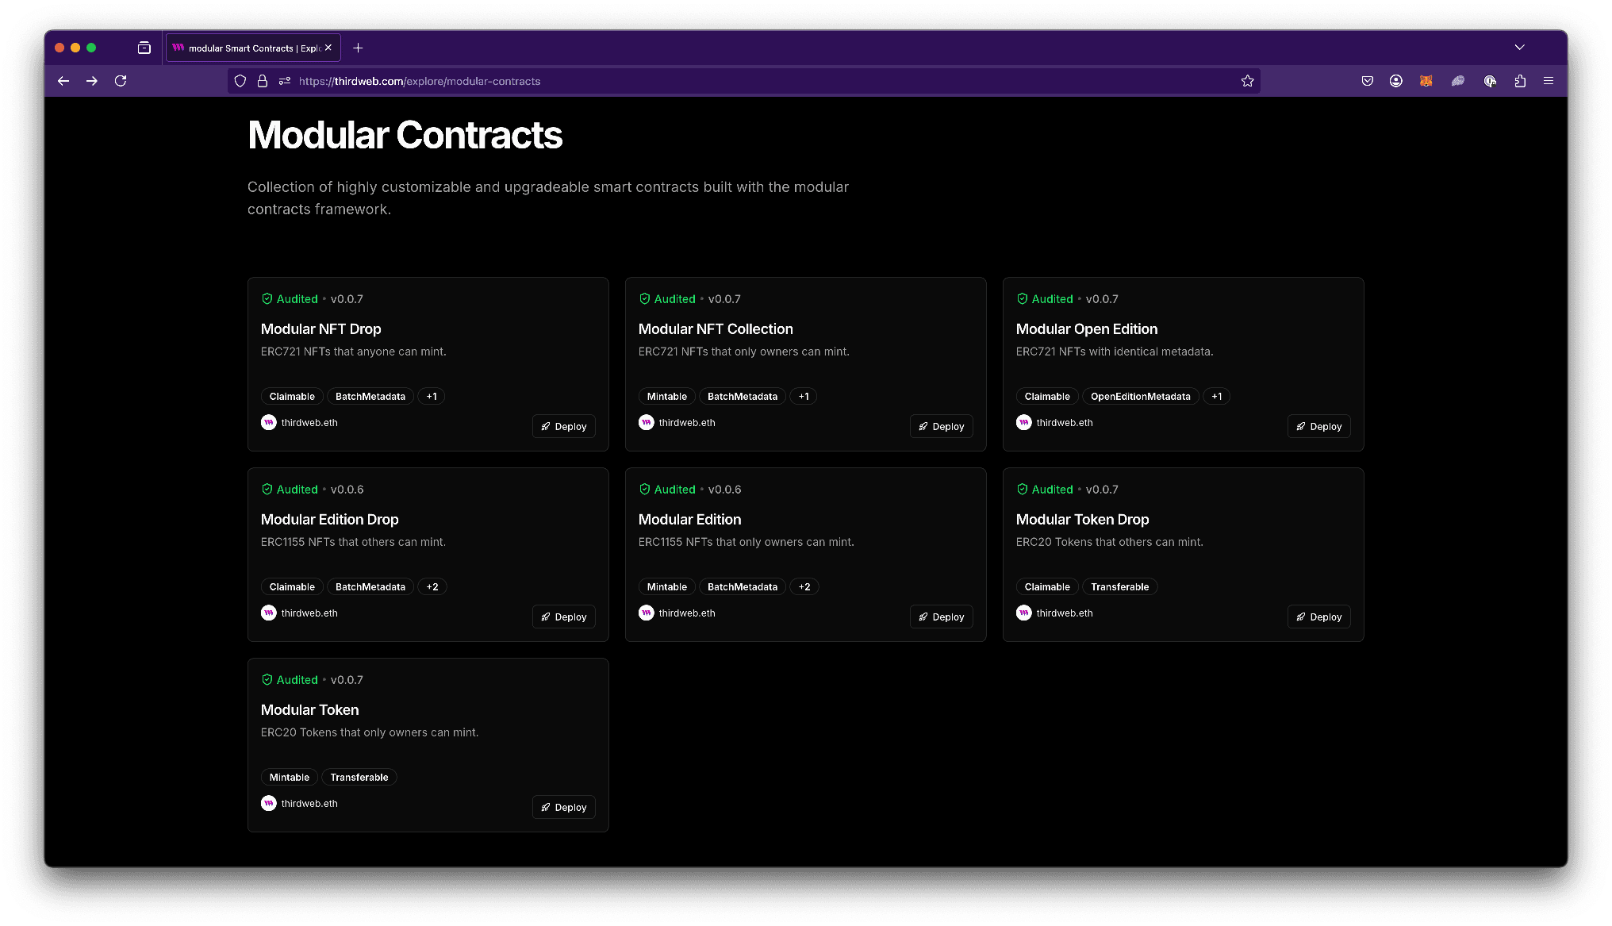
Task: Click the Claimable badge on Modular Open Edition
Action: (x=1046, y=396)
